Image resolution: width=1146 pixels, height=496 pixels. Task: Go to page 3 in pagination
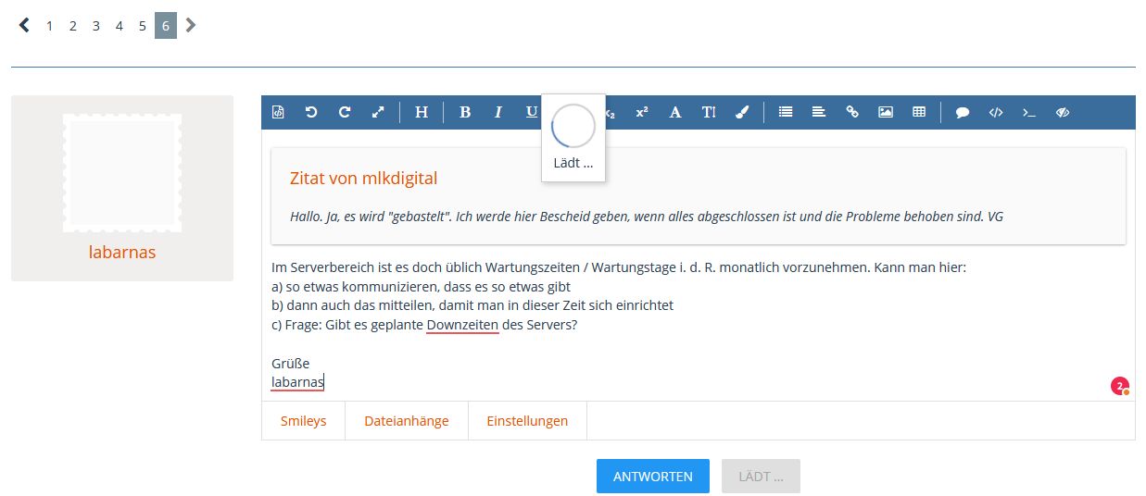pos(96,26)
